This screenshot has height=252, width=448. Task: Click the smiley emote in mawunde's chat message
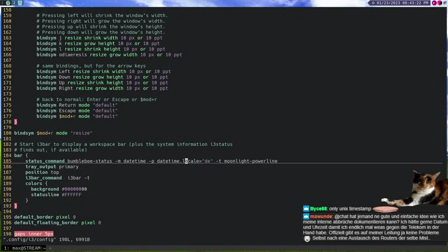tap(307, 239)
